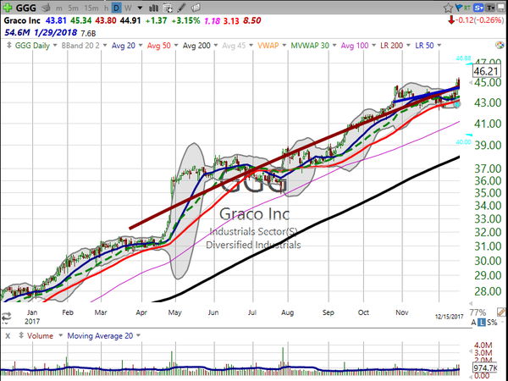The width and height of the screenshot is (508, 381).
Task: Expand the BBand 20 2 dropdown arrow
Action: (x=105, y=46)
